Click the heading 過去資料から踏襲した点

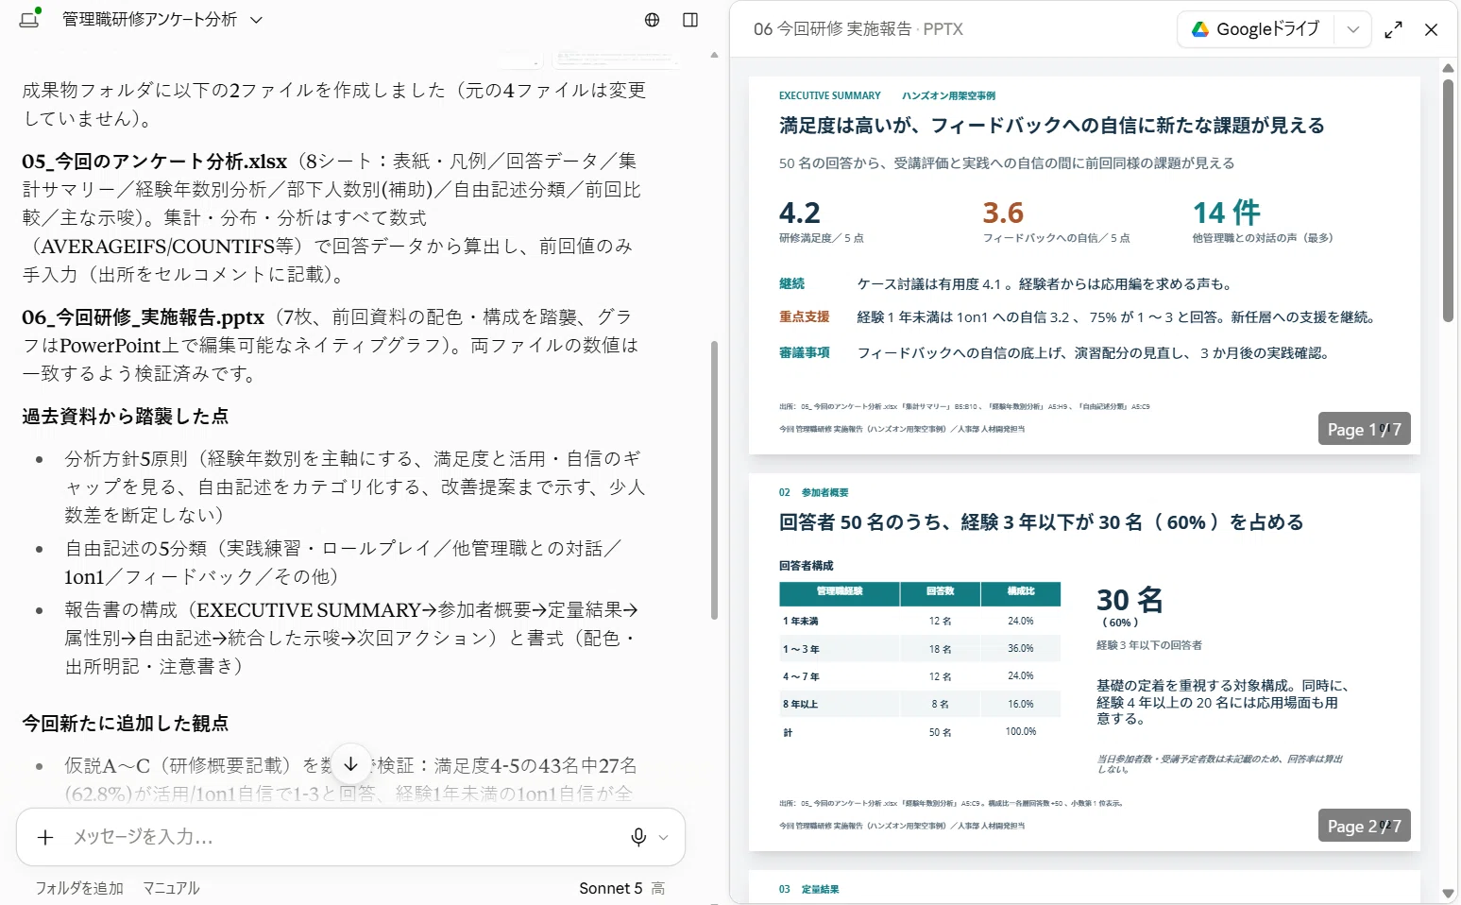126,417
